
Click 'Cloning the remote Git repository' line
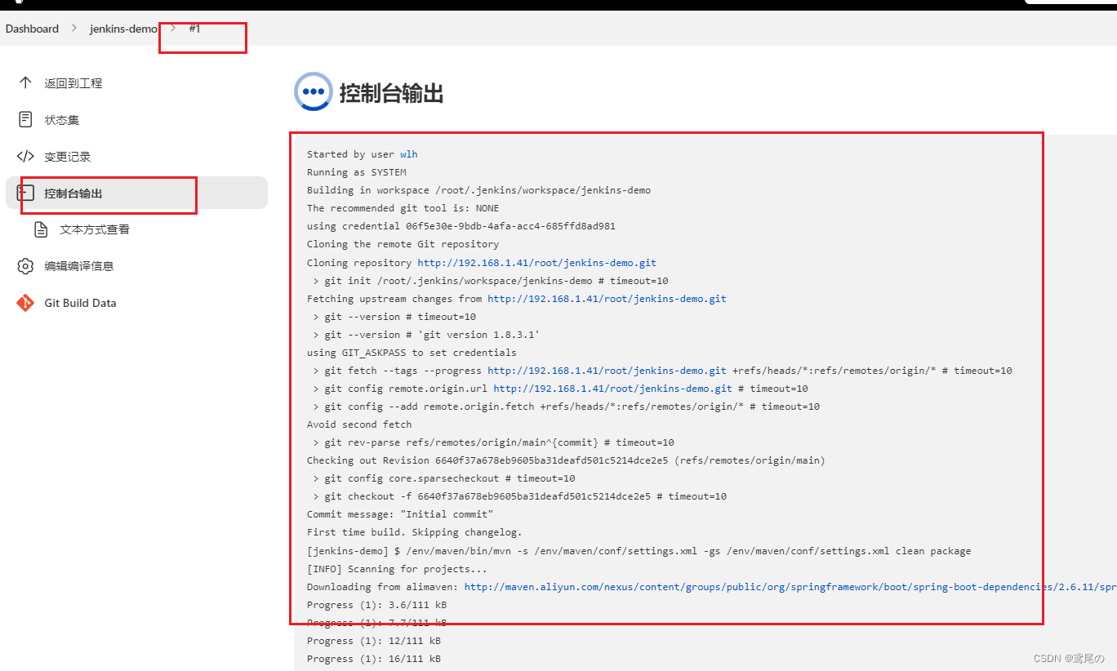point(403,244)
